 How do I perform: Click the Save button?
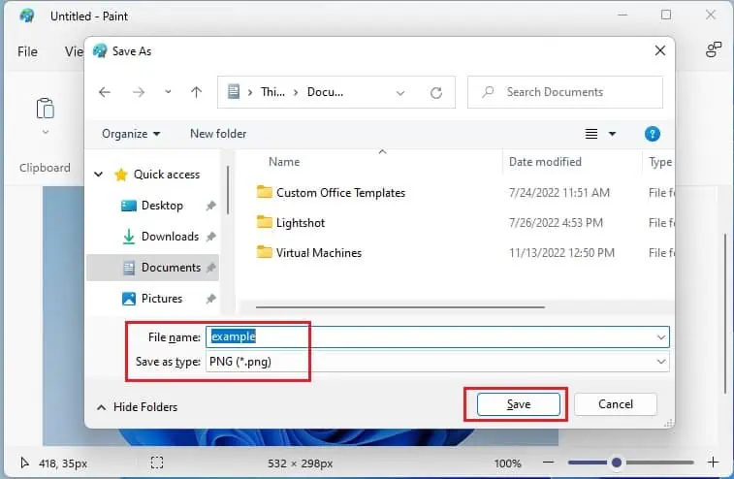coord(518,404)
